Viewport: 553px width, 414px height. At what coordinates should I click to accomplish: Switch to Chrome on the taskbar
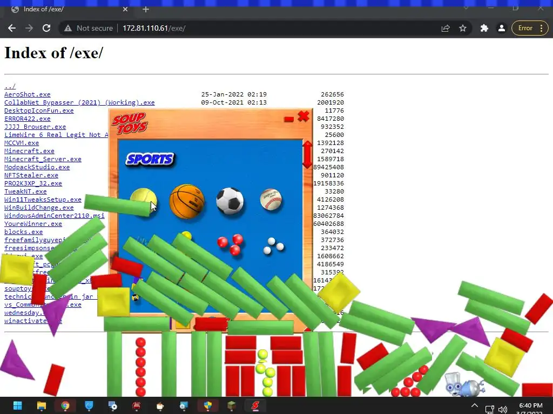click(x=65, y=406)
